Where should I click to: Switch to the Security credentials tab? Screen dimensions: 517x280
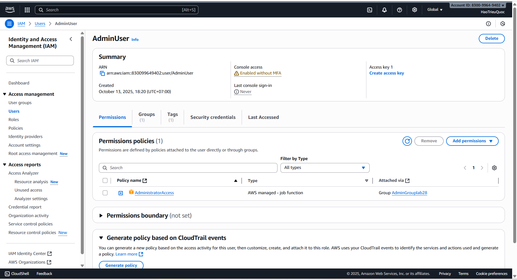tap(213, 117)
